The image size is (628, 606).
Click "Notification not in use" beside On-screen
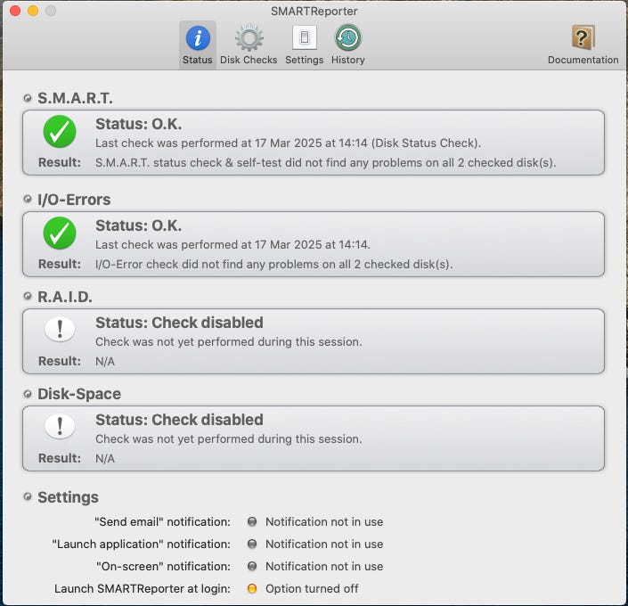[324, 566]
